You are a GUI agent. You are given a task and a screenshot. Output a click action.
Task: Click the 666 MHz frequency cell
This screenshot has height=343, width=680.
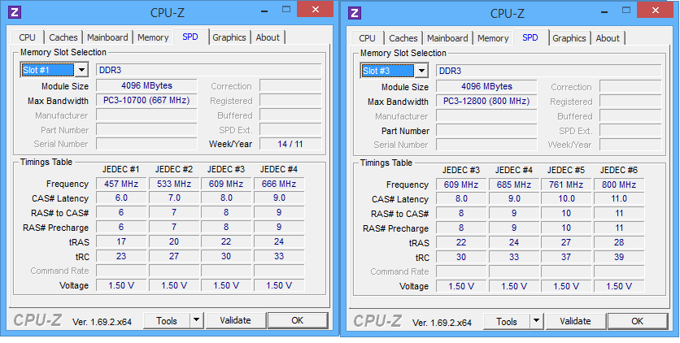point(279,184)
